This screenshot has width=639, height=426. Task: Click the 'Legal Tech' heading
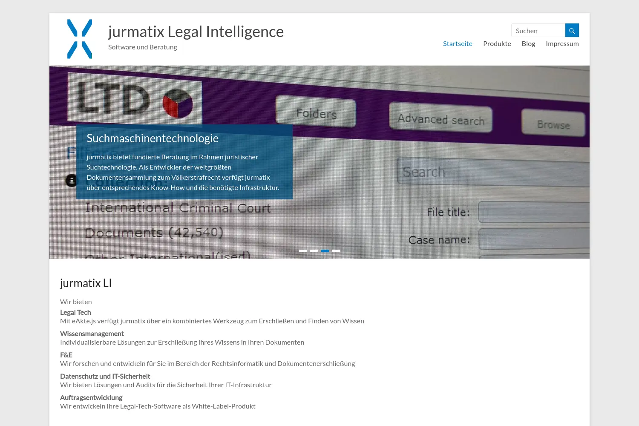click(x=75, y=312)
